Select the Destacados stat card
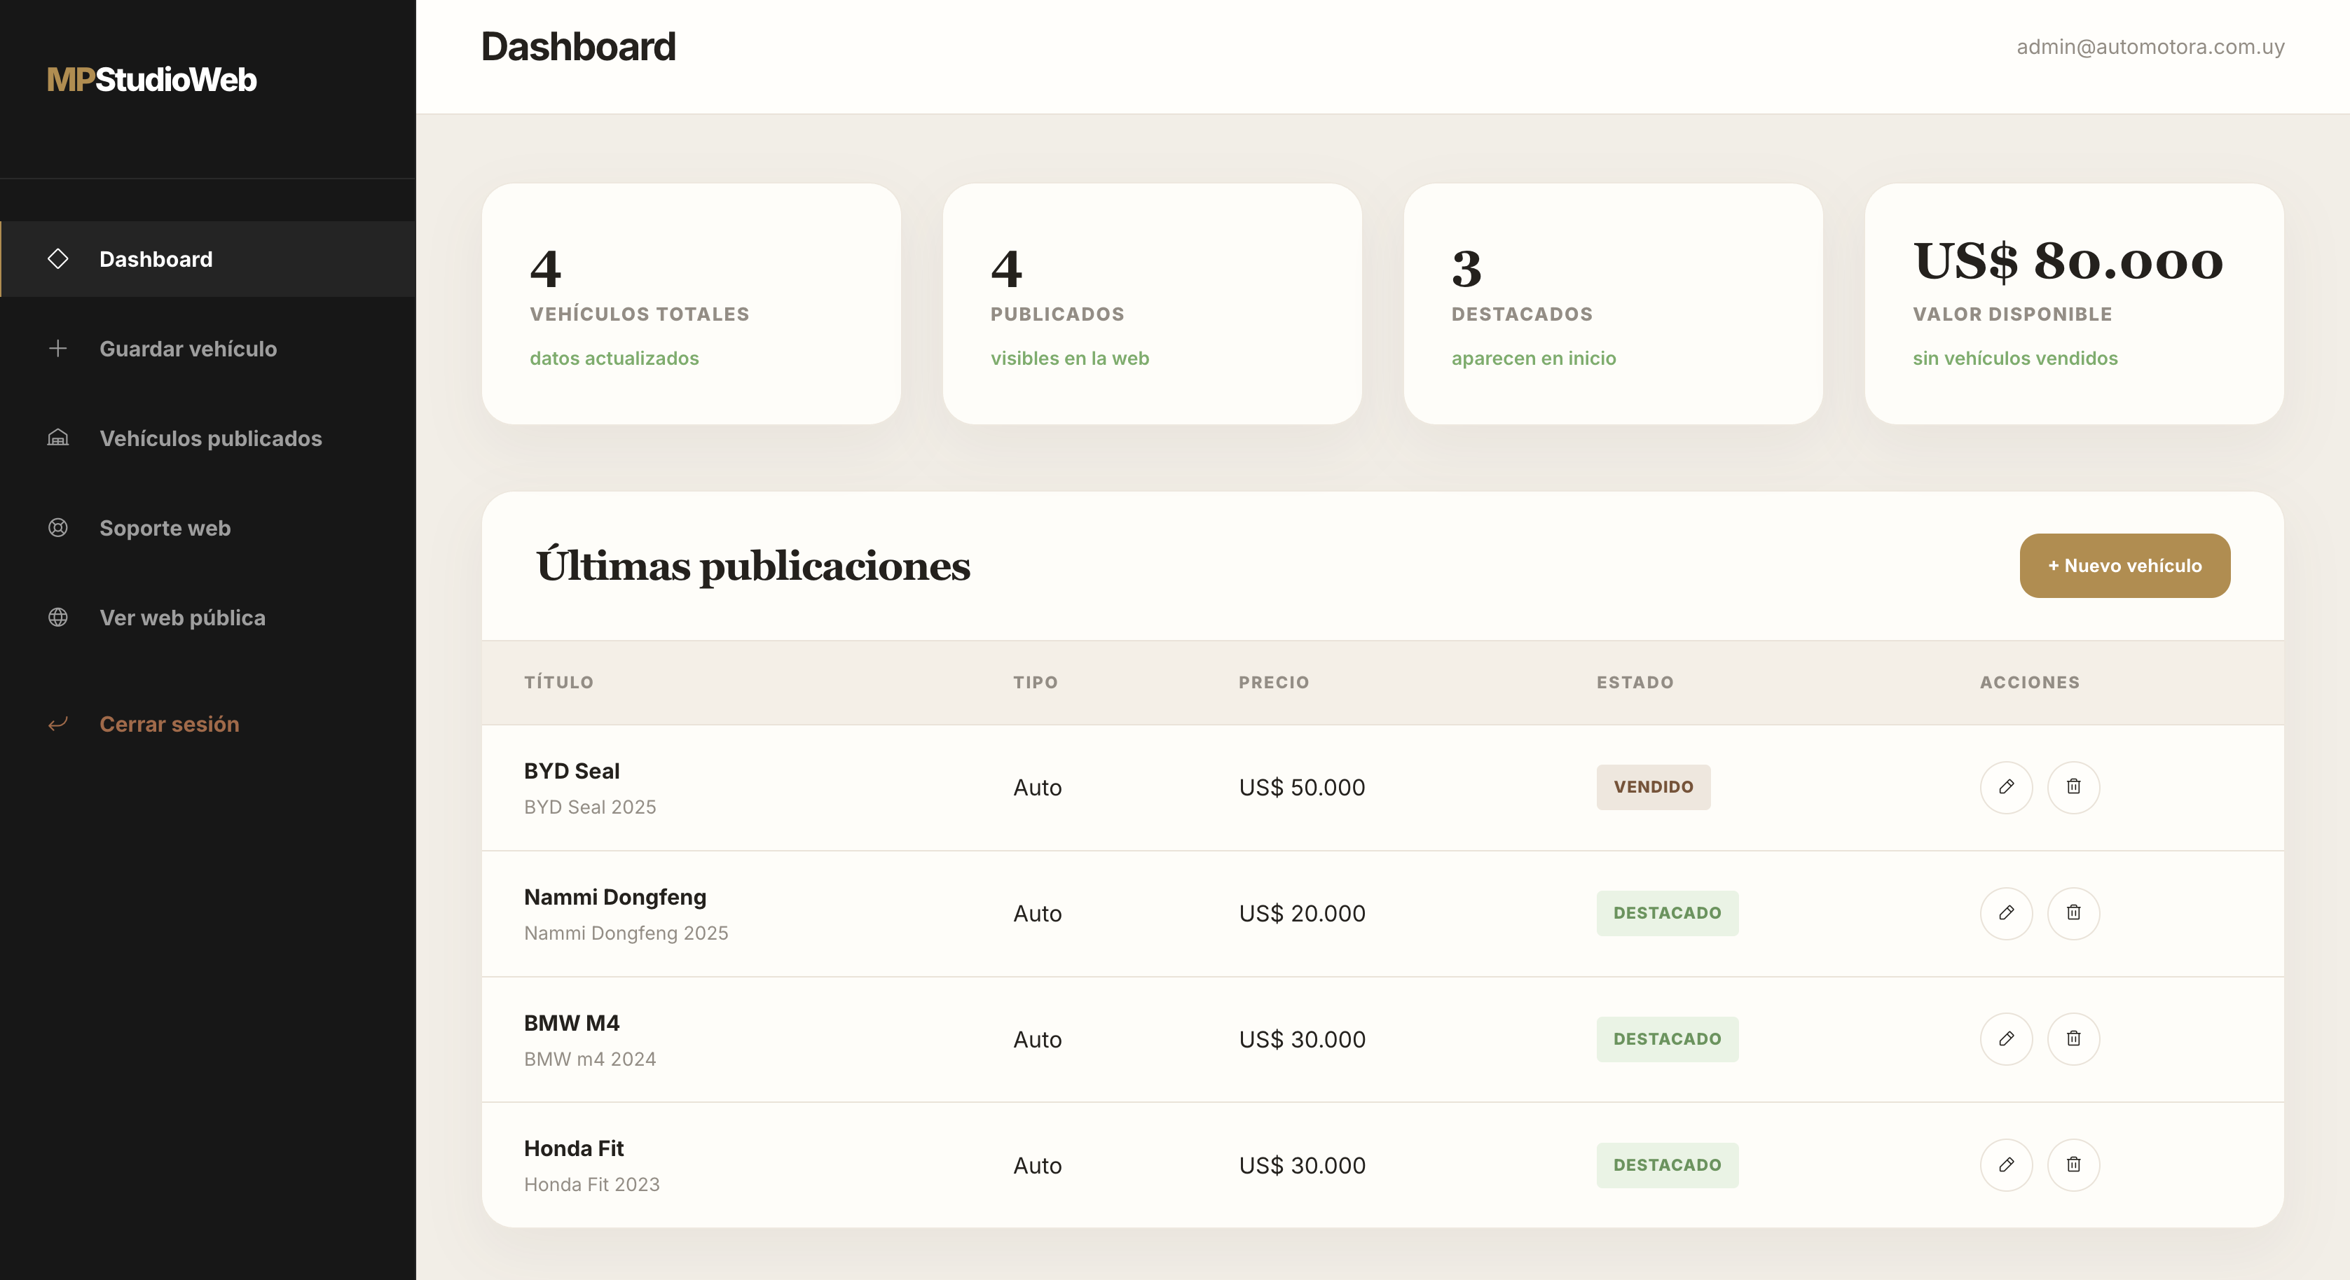2350x1280 pixels. [1613, 304]
